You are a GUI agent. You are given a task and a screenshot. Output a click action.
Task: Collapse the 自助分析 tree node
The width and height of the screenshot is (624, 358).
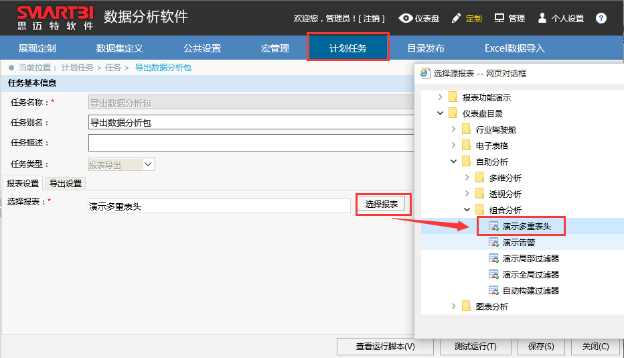coord(453,162)
